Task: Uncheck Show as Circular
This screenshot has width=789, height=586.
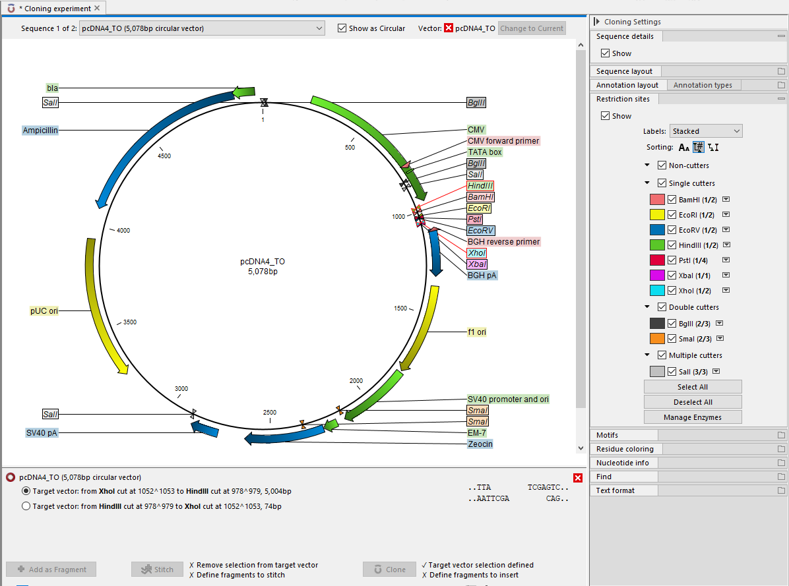Action: (x=342, y=28)
